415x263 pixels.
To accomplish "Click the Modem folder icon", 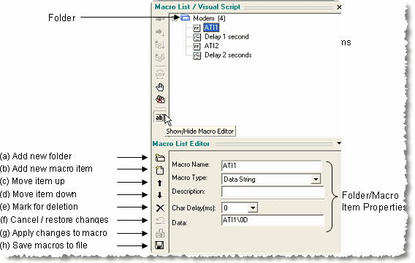I will point(186,18).
